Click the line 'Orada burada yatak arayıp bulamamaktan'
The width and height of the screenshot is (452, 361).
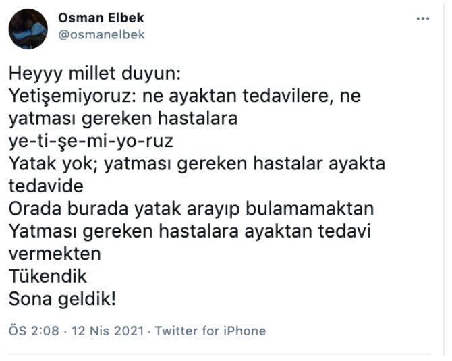click(192, 209)
